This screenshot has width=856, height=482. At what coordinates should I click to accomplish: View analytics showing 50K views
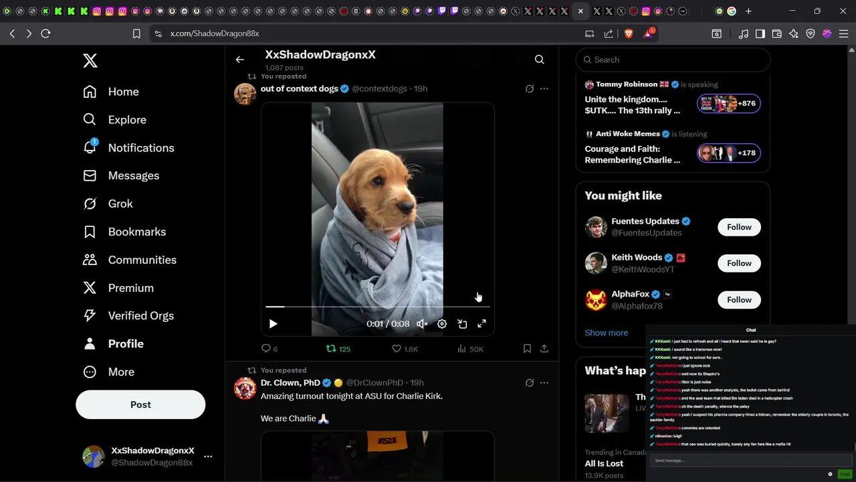[471, 349]
